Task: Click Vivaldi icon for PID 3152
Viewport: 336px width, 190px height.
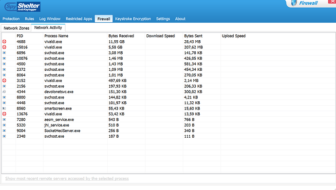Action: point(4,80)
